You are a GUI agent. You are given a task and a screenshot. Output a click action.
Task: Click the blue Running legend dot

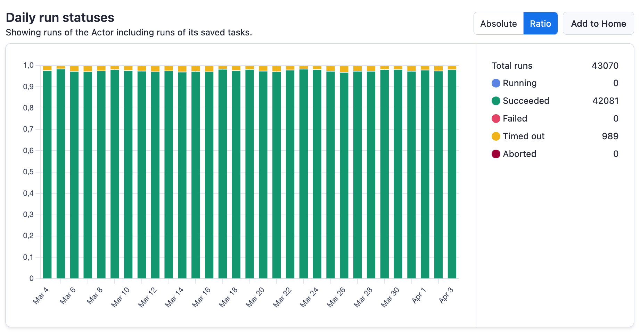tap(496, 83)
